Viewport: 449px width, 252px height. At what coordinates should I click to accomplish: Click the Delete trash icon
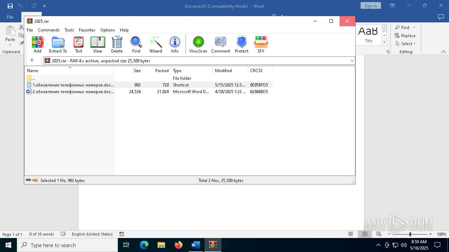point(117,44)
